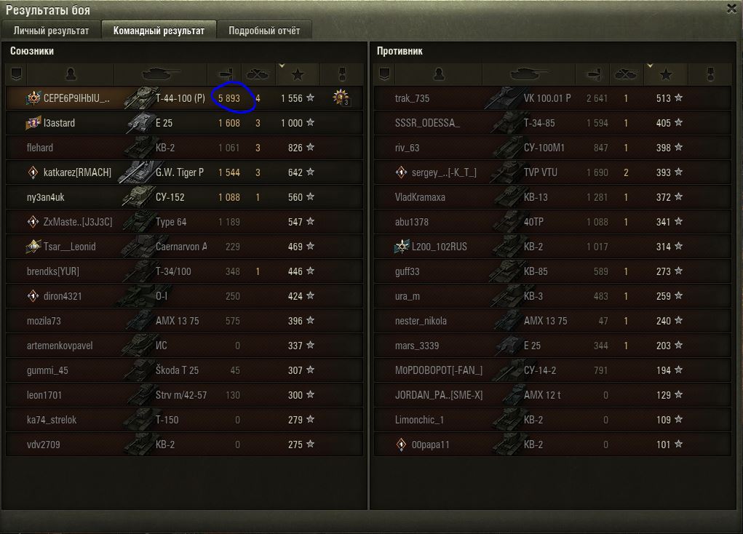Screen dimensions: 743x534
Task: Click the 5 893 damage value
Action: [229, 98]
